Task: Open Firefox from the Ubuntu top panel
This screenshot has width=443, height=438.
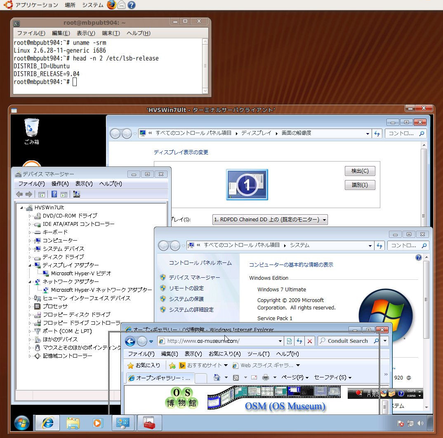Action: 112,5
